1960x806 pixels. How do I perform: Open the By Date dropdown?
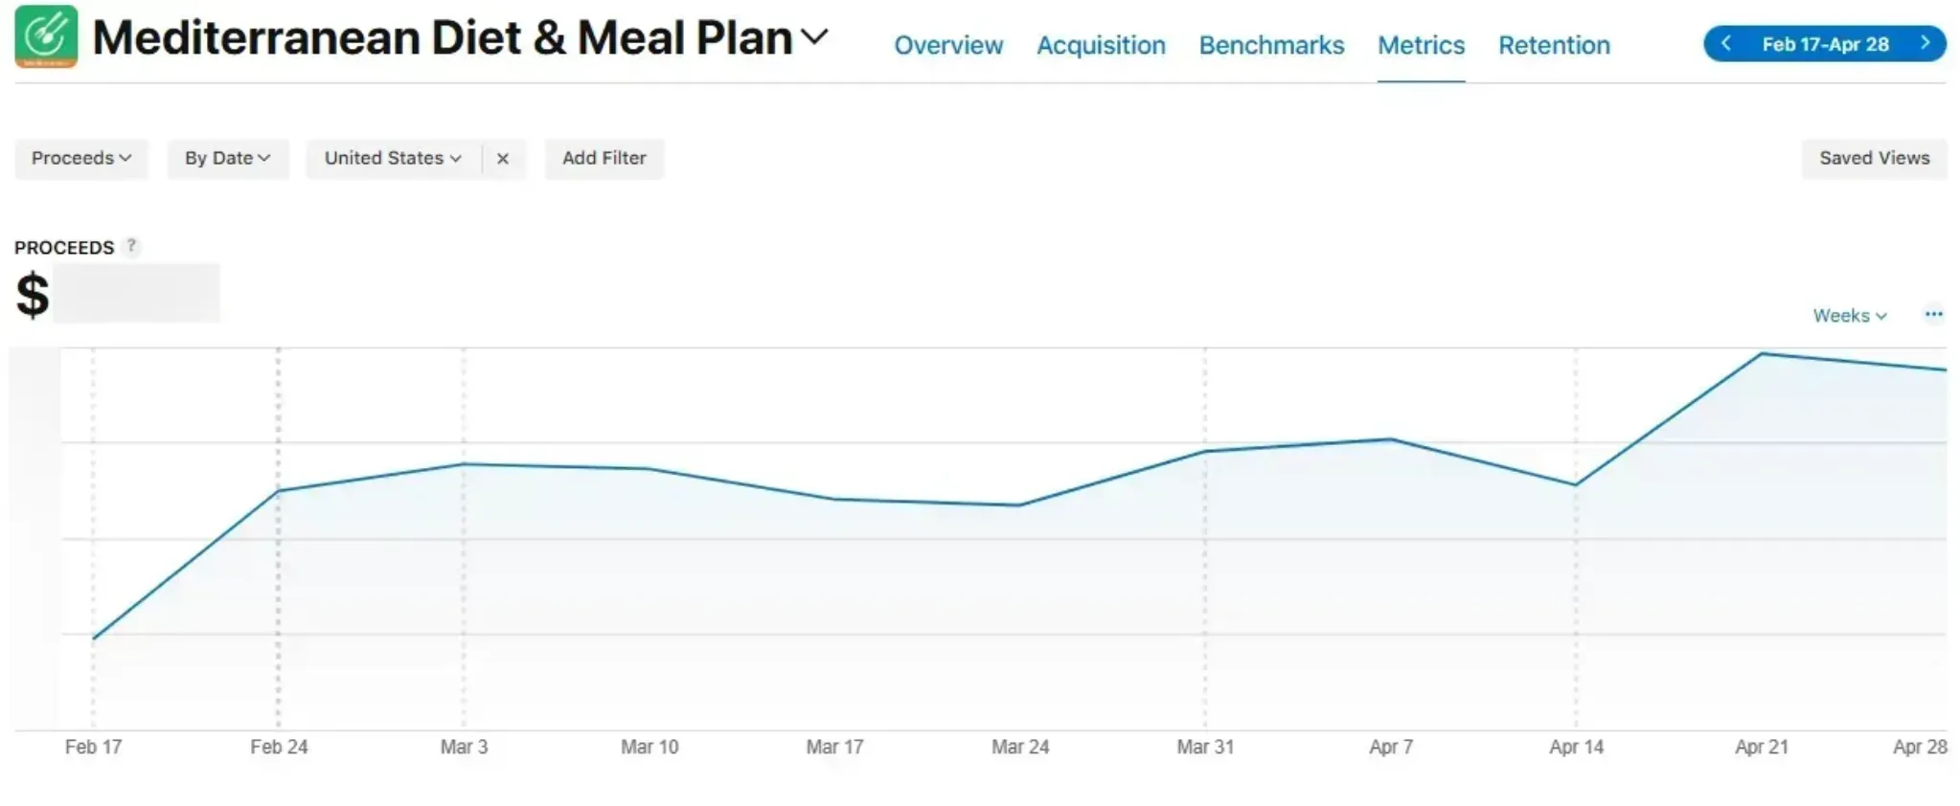(227, 158)
